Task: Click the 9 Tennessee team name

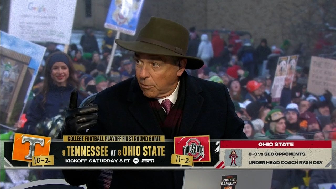Action: (x=85, y=151)
